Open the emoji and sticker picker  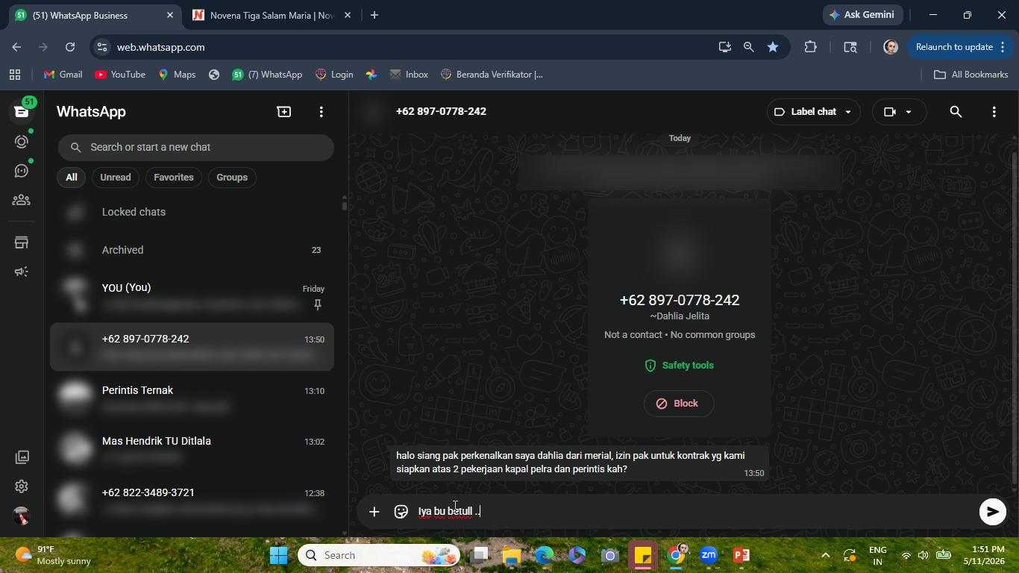pos(401,511)
